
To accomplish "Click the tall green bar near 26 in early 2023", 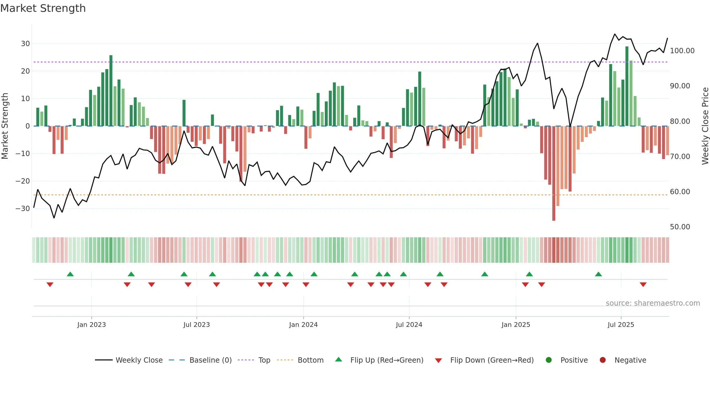I will 111,90.
